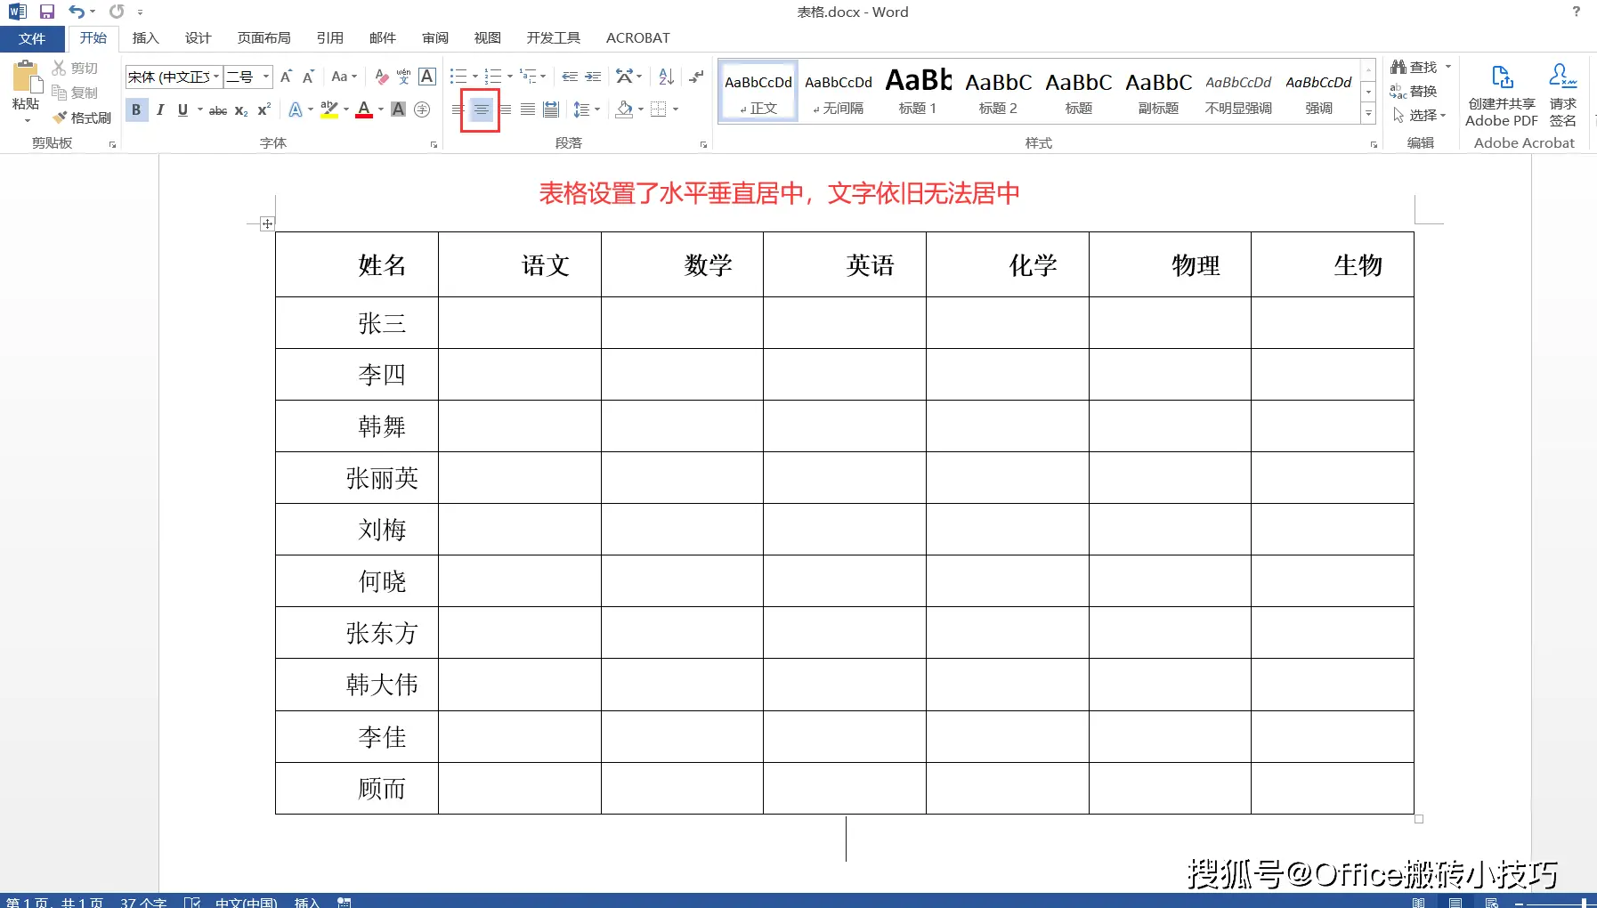Toggle bold formatting on selected text
The width and height of the screenshot is (1597, 908).
(135, 109)
